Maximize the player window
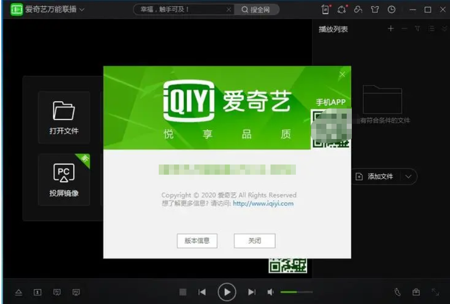 pyautogui.click(x=428, y=10)
